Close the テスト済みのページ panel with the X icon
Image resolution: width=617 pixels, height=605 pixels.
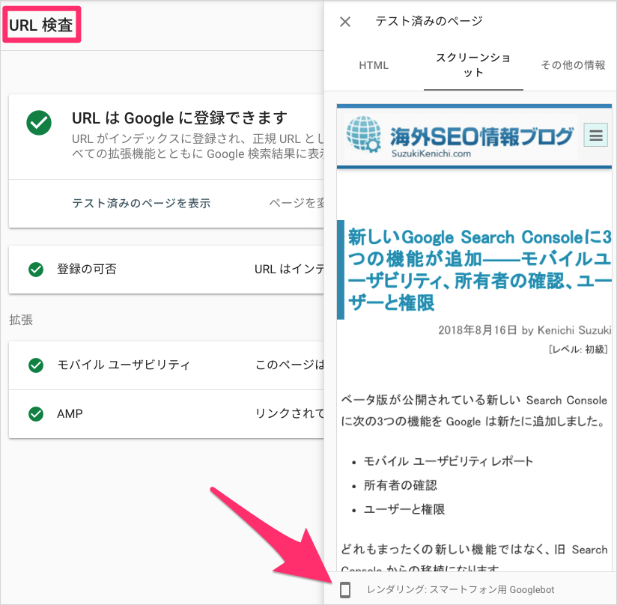tap(345, 22)
